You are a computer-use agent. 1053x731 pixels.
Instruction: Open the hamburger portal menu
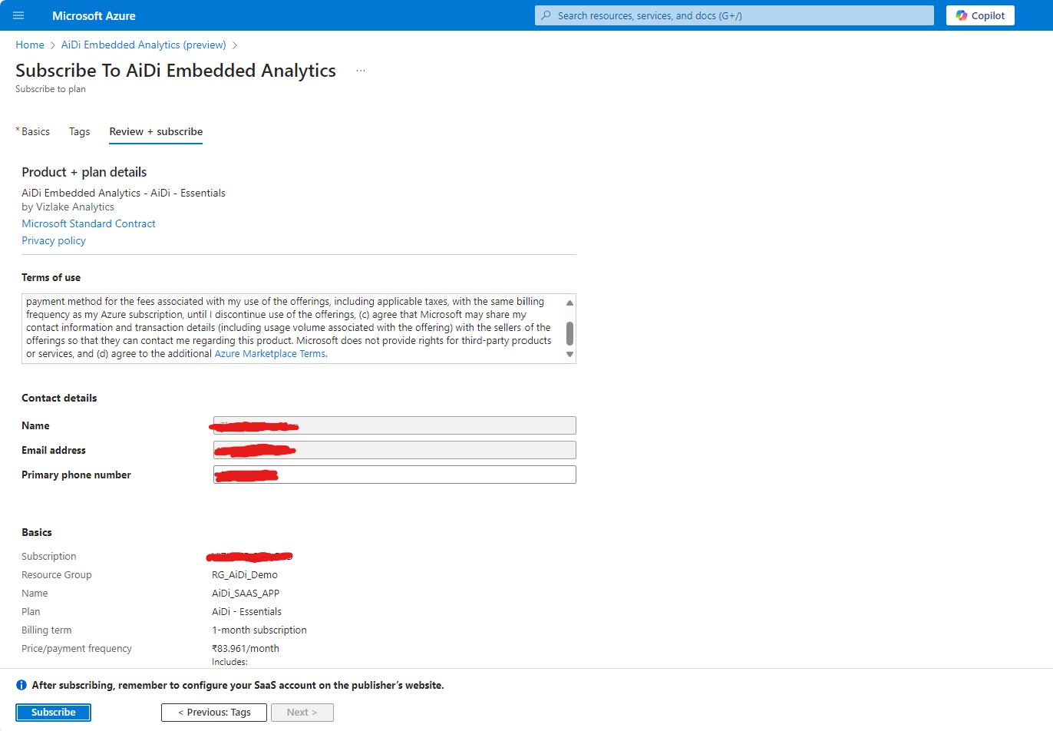click(x=18, y=15)
